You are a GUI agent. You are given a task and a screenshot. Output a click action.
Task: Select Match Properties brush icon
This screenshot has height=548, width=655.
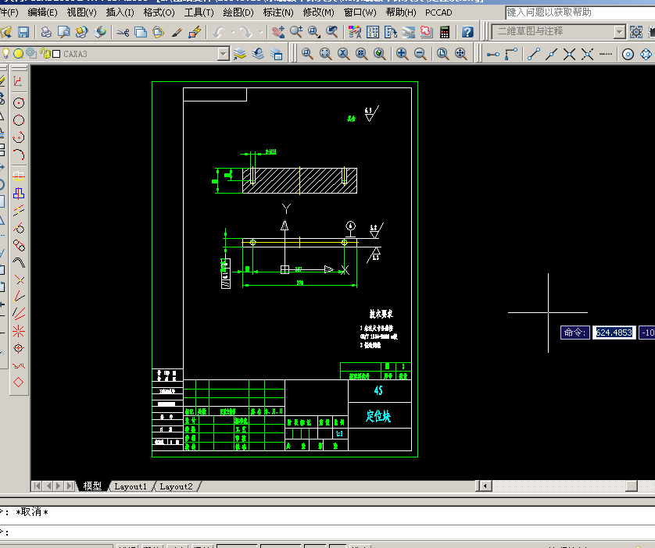point(177,32)
